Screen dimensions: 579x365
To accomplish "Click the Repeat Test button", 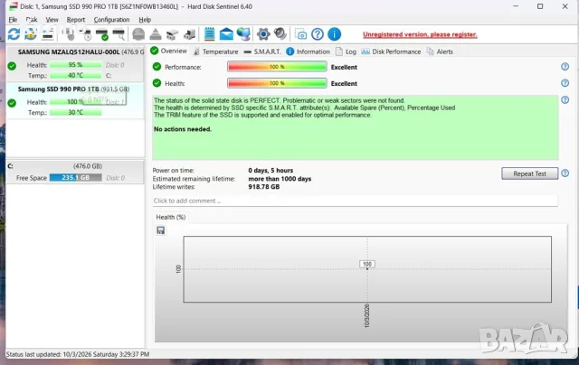I will (x=529, y=173).
